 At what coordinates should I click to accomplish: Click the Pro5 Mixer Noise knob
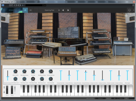click(x=33, y=79)
